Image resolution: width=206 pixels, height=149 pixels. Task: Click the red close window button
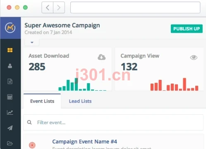point(9,7)
